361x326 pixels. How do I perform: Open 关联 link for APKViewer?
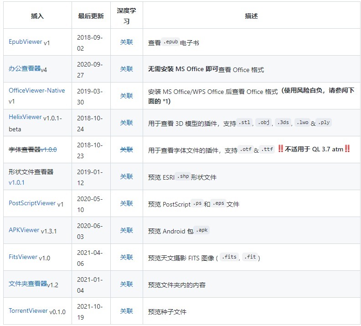point(126,230)
